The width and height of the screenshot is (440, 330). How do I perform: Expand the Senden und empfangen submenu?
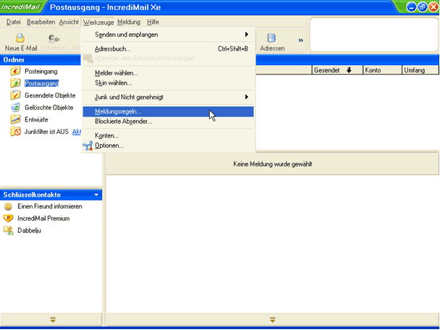click(246, 35)
